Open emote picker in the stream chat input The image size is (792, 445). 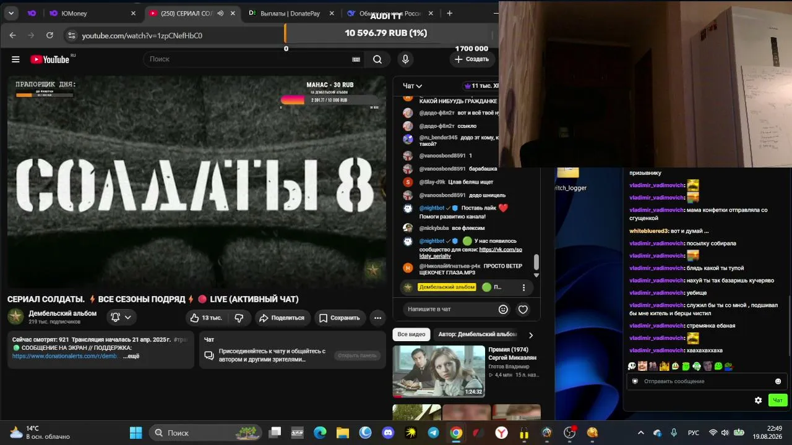(778, 381)
